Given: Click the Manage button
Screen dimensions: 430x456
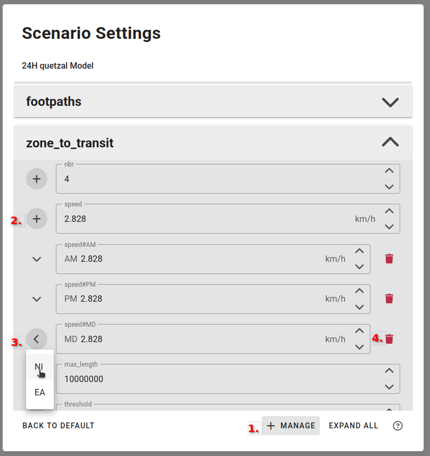Looking at the screenshot, I should pyautogui.click(x=291, y=426).
